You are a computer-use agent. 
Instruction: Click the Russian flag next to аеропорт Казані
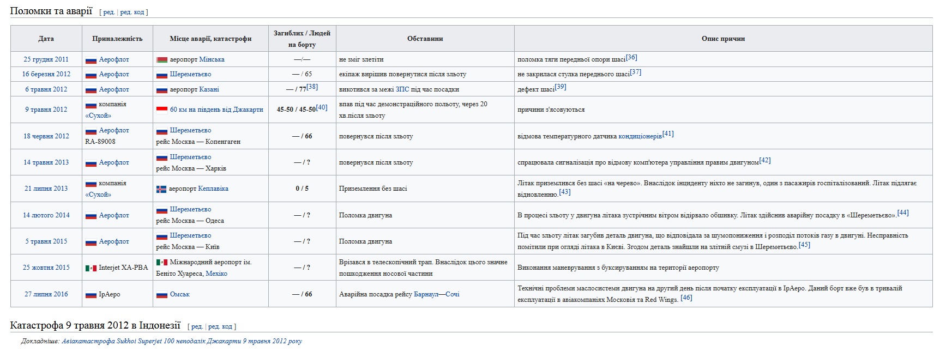(x=162, y=90)
